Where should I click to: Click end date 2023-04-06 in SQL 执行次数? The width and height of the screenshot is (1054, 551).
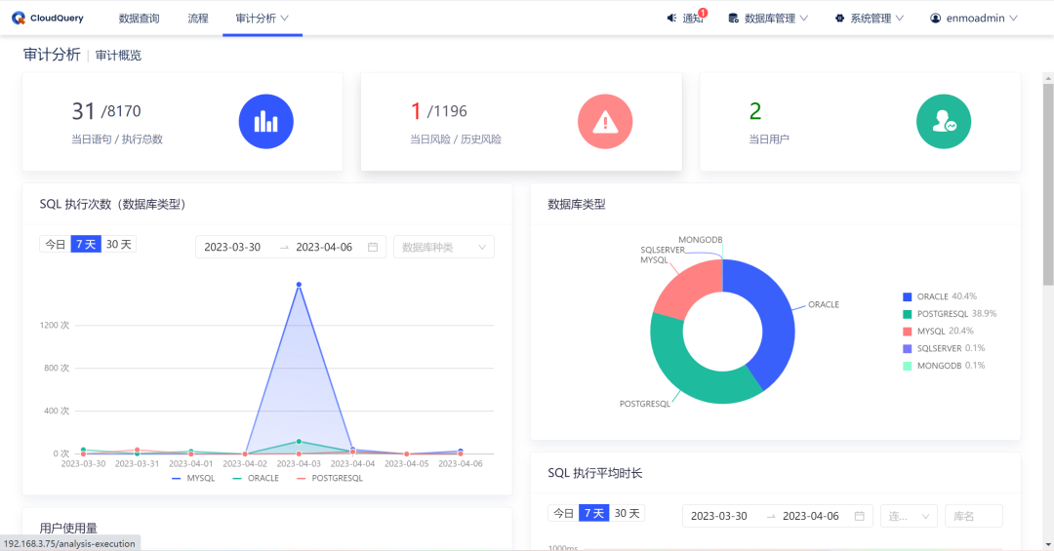tap(324, 247)
